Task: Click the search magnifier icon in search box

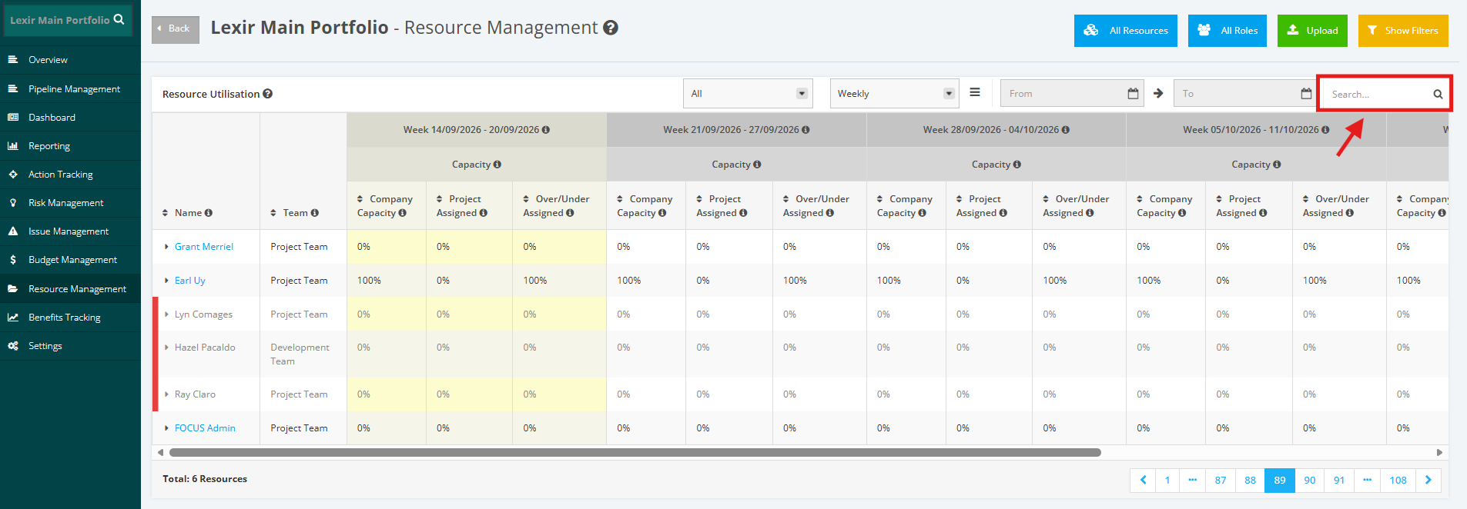Action: click(1438, 94)
